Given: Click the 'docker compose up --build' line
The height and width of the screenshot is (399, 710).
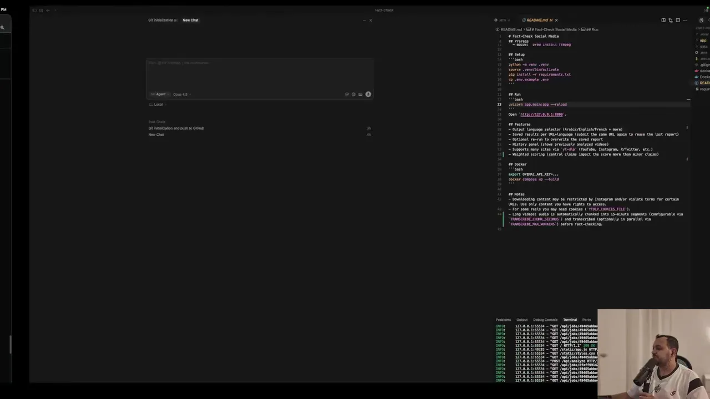Looking at the screenshot, I should pyautogui.click(x=534, y=179).
